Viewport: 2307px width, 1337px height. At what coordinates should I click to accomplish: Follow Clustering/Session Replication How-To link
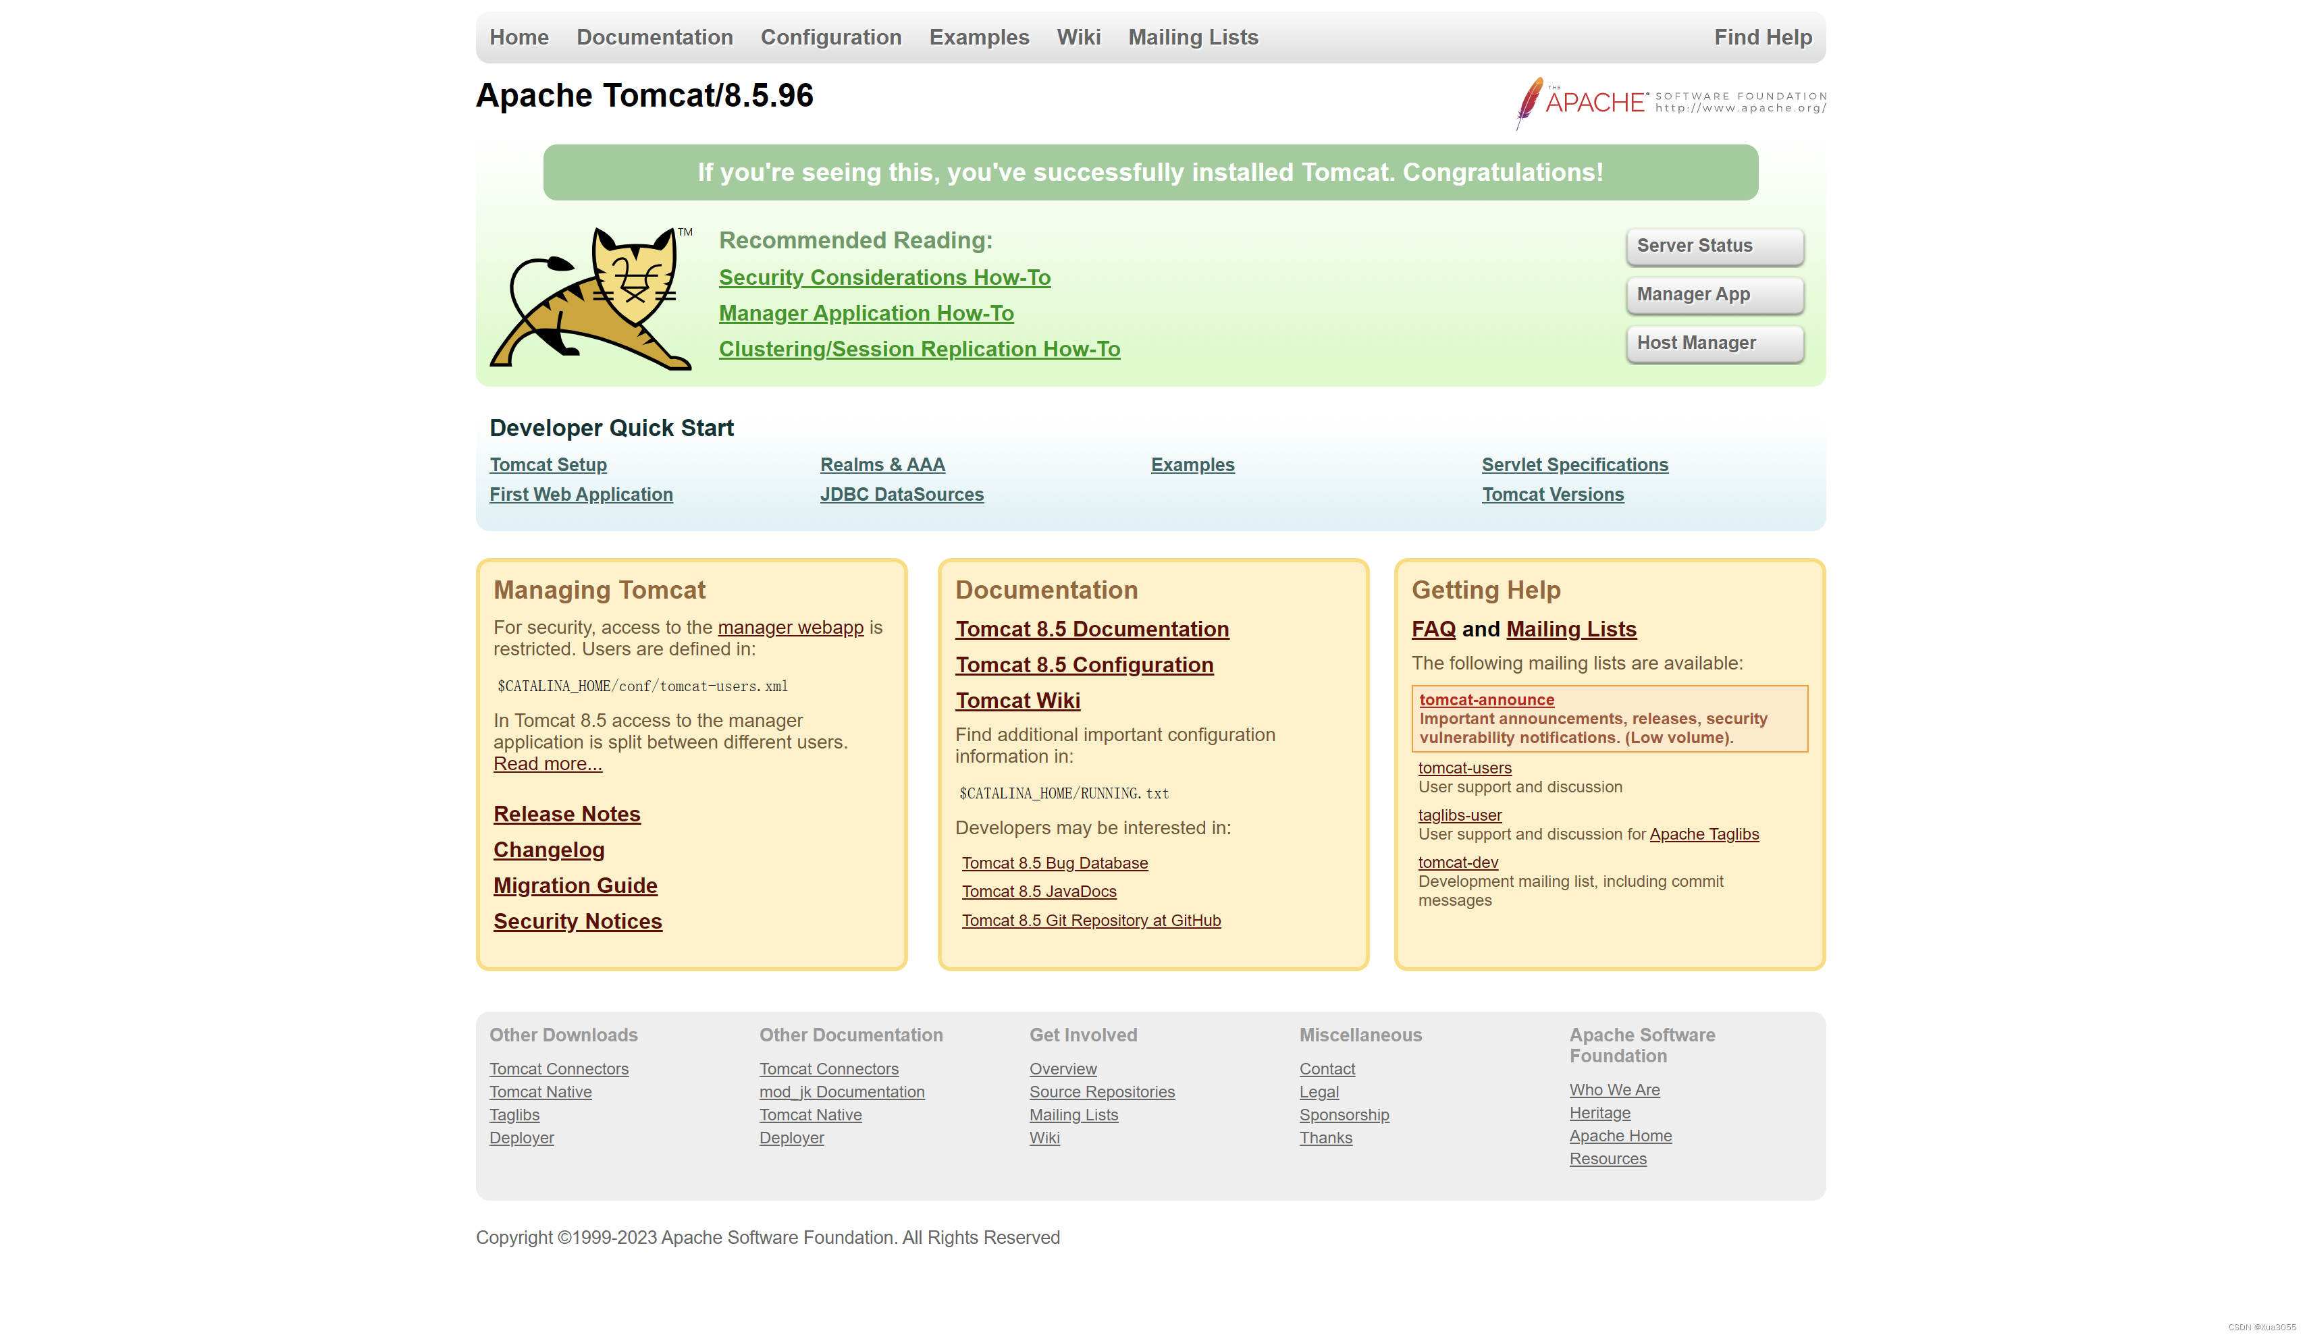point(918,350)
